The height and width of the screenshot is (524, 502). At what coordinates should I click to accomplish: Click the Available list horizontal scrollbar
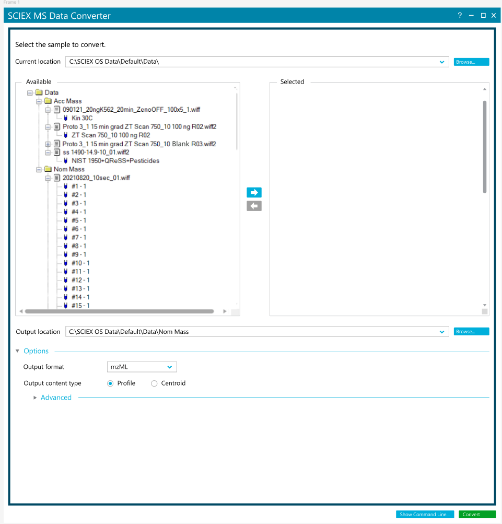[119, 311]
